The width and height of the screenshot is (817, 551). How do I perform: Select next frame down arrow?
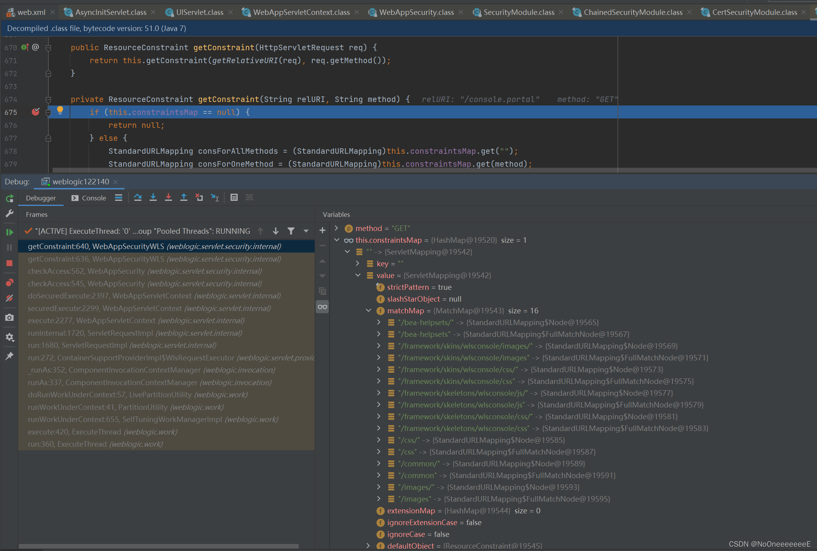pos(276,231)
